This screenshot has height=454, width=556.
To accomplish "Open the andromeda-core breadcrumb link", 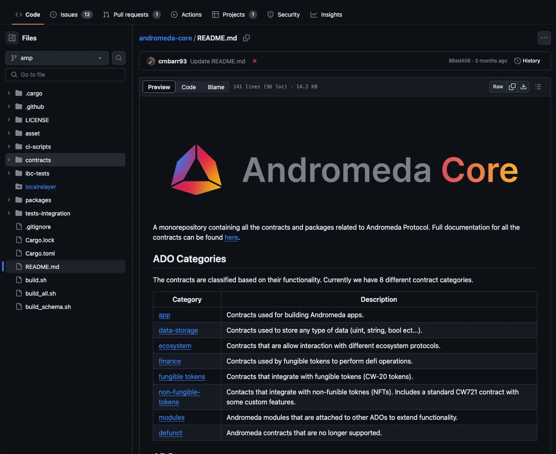I will pos(165,38).
